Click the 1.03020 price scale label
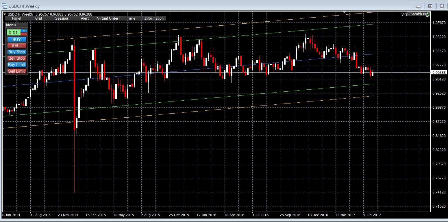448x222 pixels. [x=439, y=37]
